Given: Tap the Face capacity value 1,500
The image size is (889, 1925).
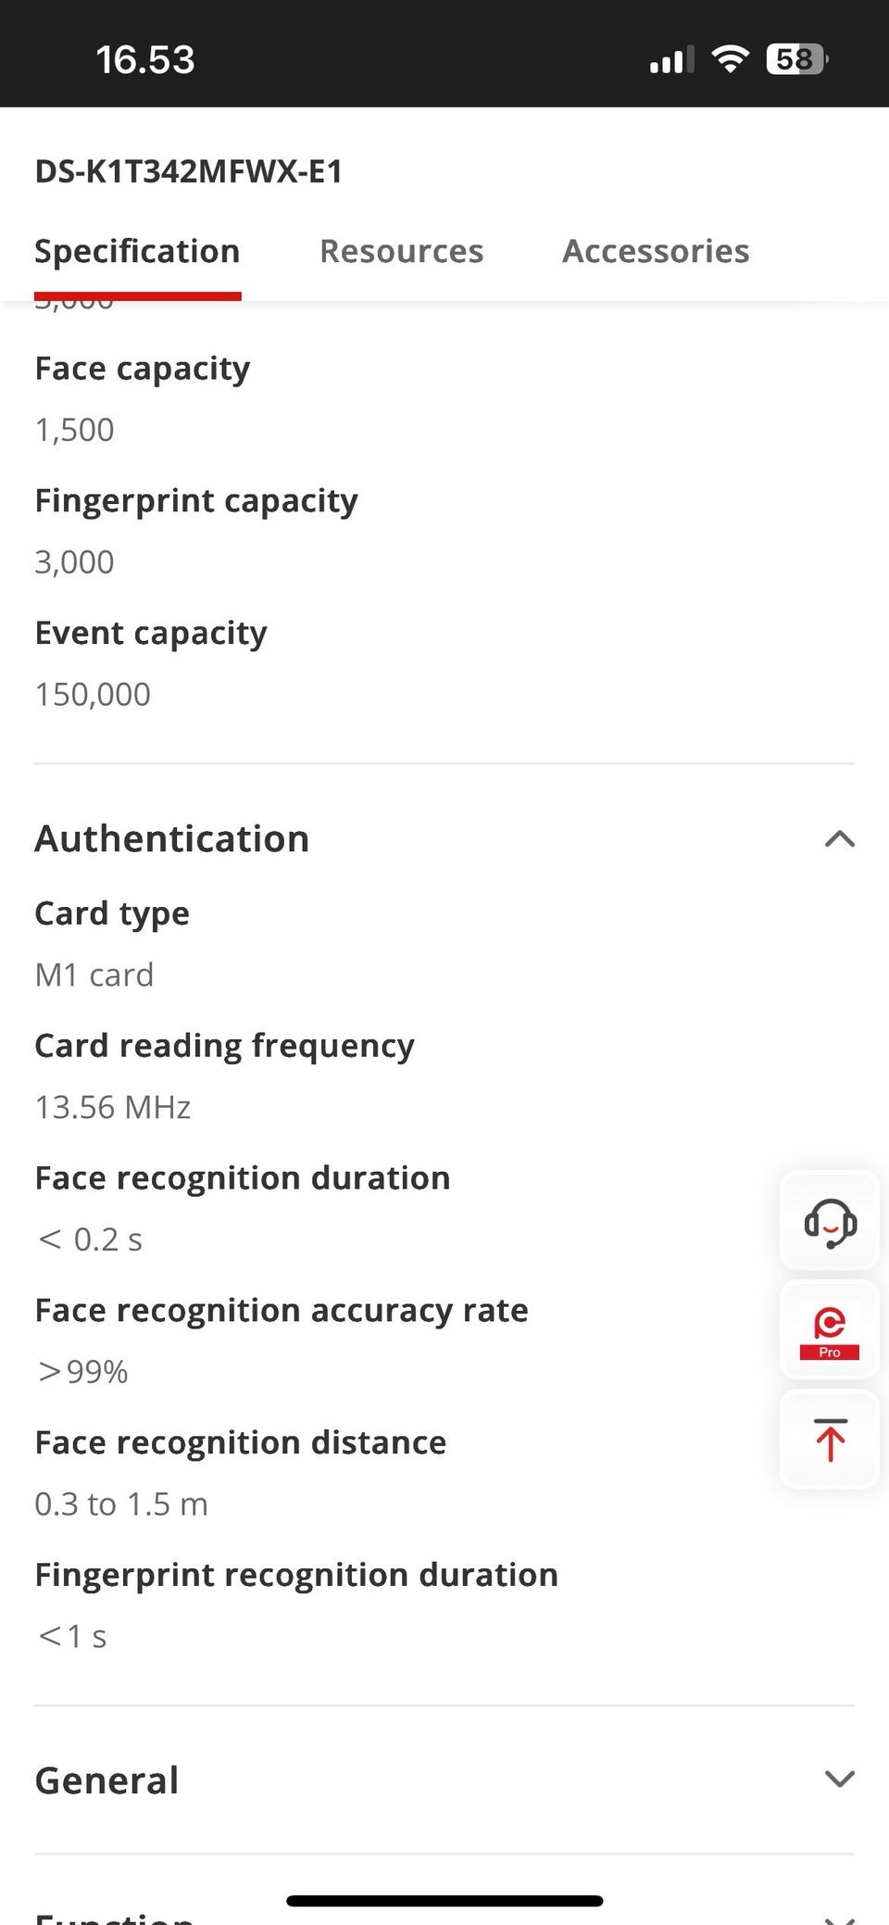Looking at the screenshot, I should pyautogui.click(x=75, y=430).
